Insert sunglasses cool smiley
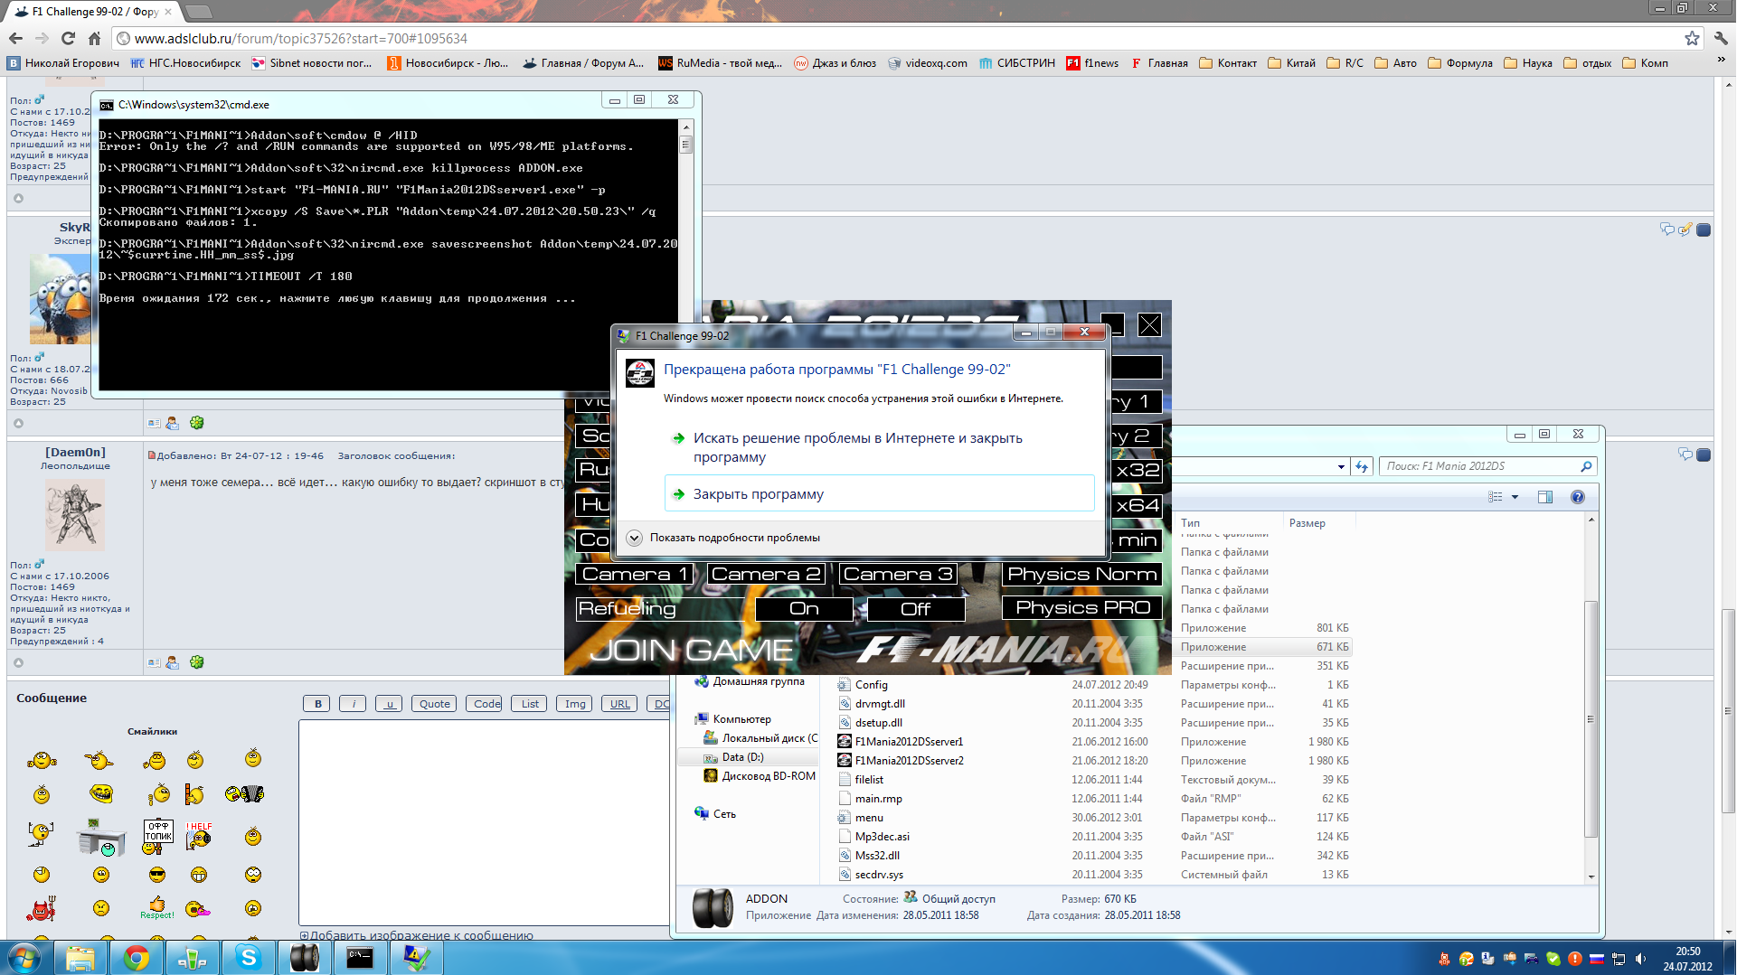1737x975 pixels. tap(157, 875)
